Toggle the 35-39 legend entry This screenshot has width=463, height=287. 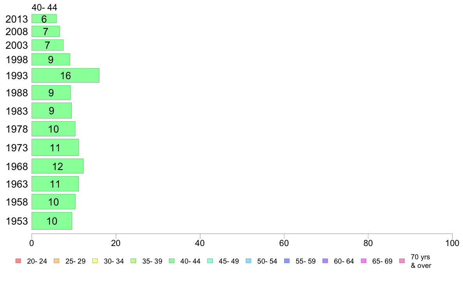(147, 261)
